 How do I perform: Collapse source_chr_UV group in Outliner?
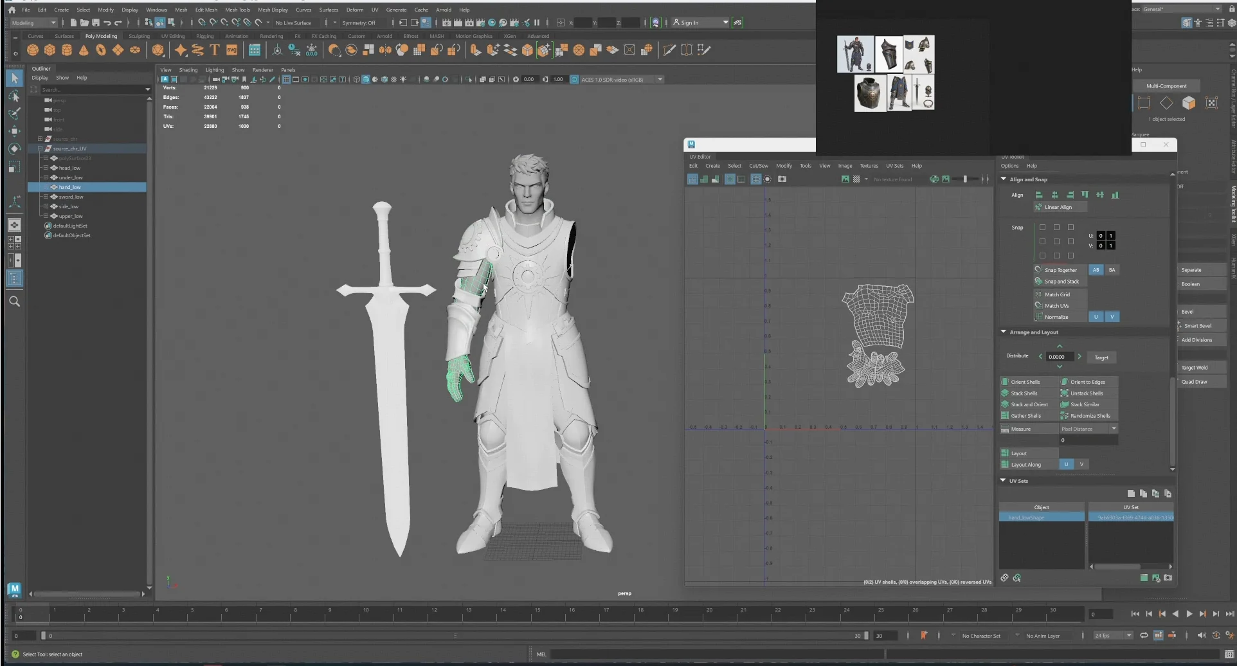click(40, 148)
